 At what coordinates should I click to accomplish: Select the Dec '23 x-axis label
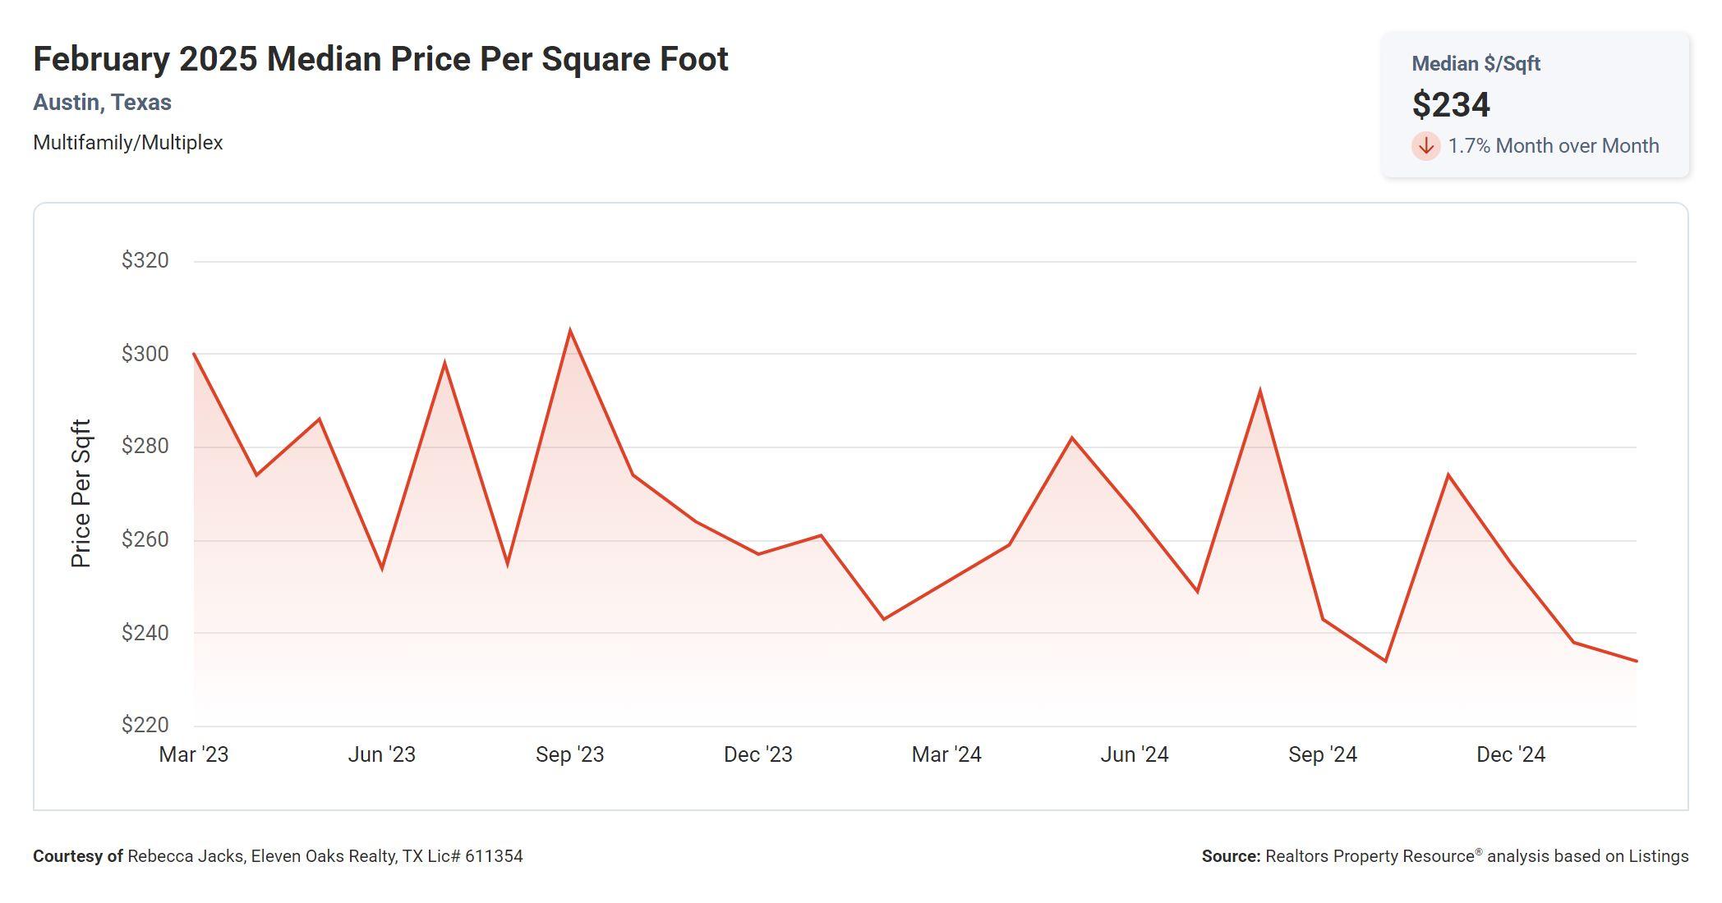(x=757, y=754)
